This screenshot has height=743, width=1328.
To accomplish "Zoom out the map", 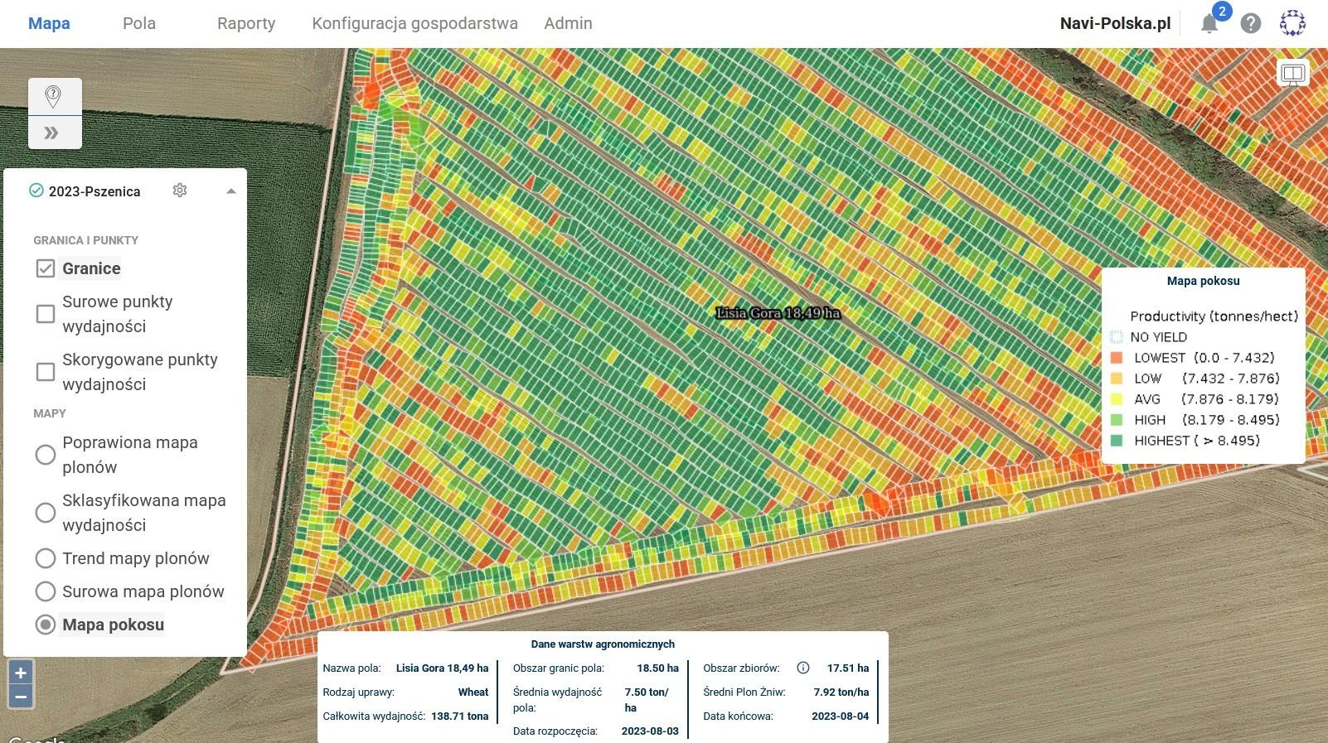I will [x=21, y=697].
